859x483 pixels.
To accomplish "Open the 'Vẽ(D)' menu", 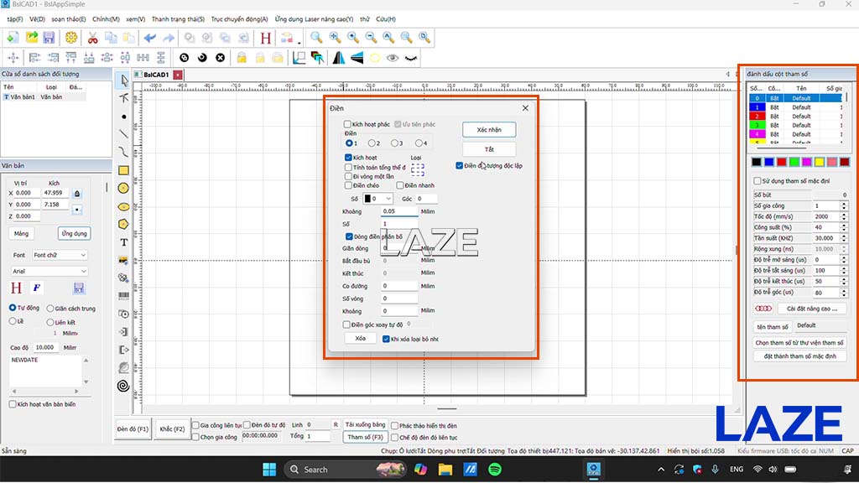I will tap(37, 19).
